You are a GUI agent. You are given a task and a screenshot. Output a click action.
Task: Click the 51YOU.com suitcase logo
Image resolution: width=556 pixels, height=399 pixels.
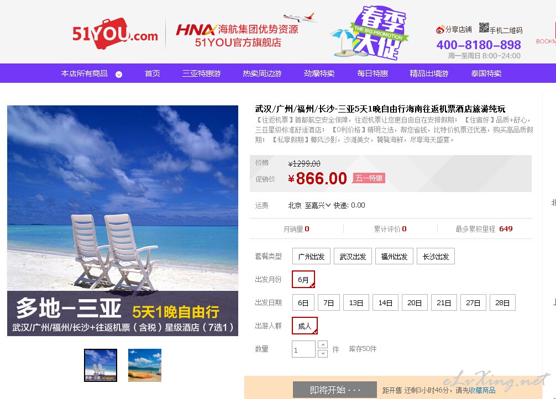115,34
